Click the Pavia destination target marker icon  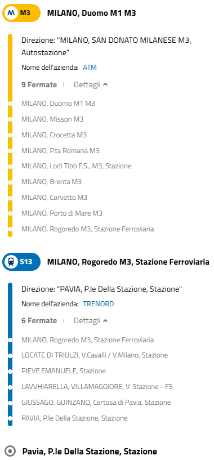coord(11,451)
